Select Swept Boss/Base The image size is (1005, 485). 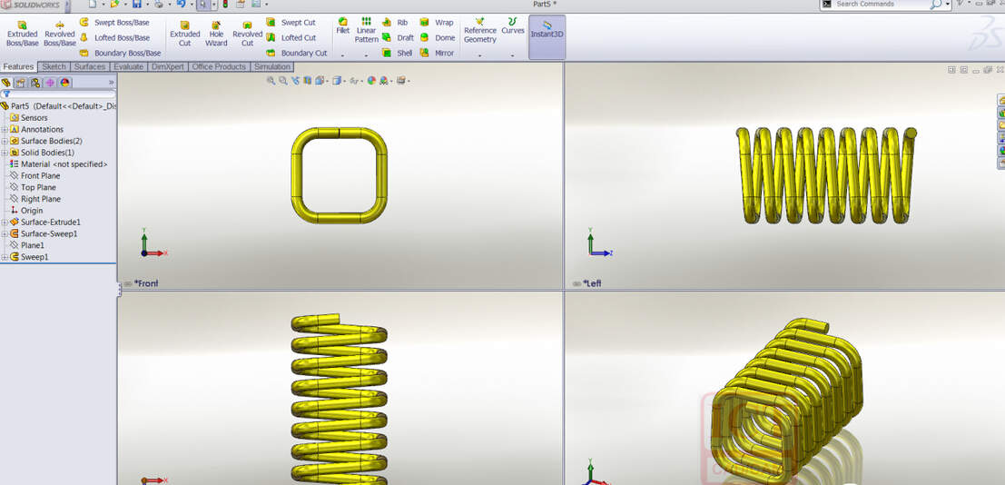[x=114, y=23]
